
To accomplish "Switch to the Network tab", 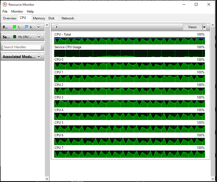I will click(68, 18).
